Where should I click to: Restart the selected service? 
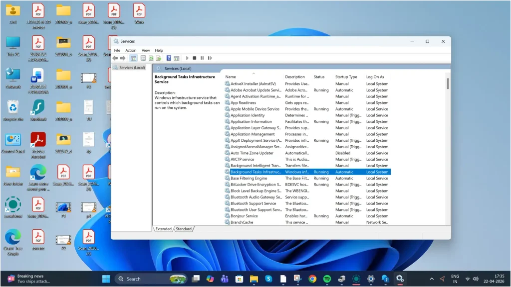(210, 58)
